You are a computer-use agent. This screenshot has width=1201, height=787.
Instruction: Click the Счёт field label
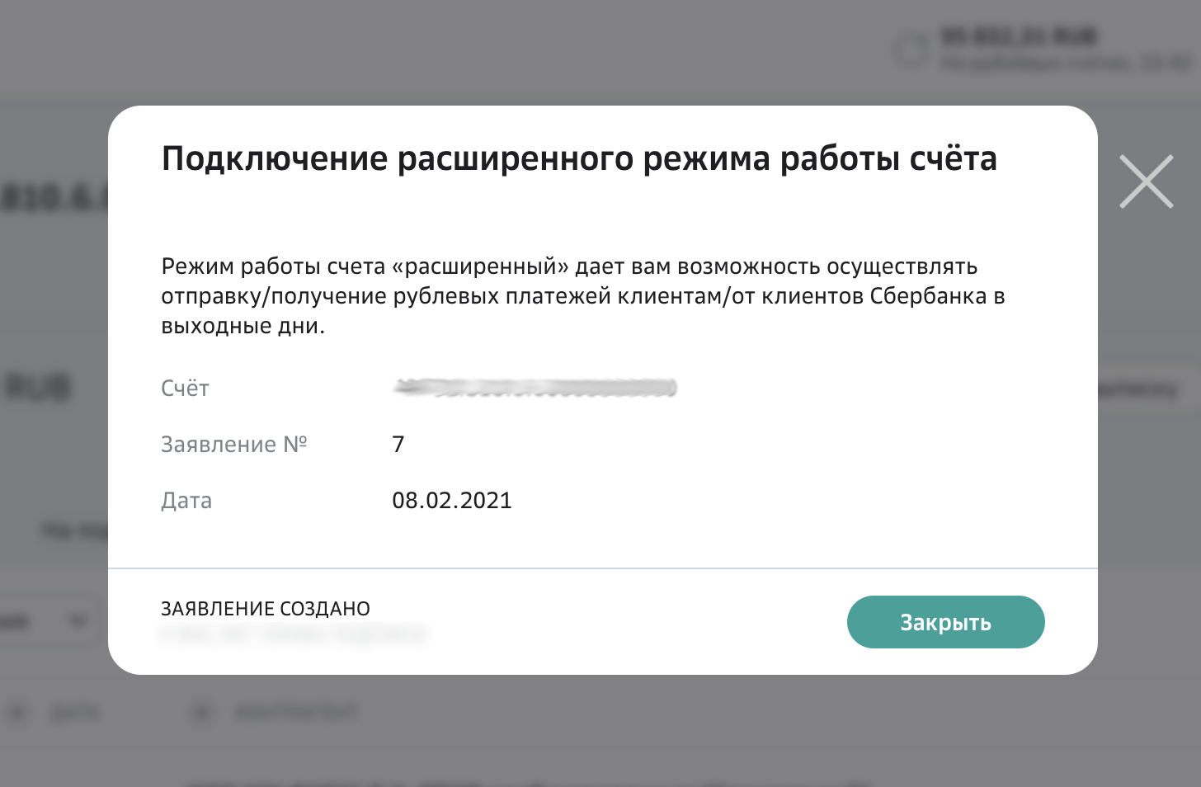pyautogui.click(x=186, y=388)
